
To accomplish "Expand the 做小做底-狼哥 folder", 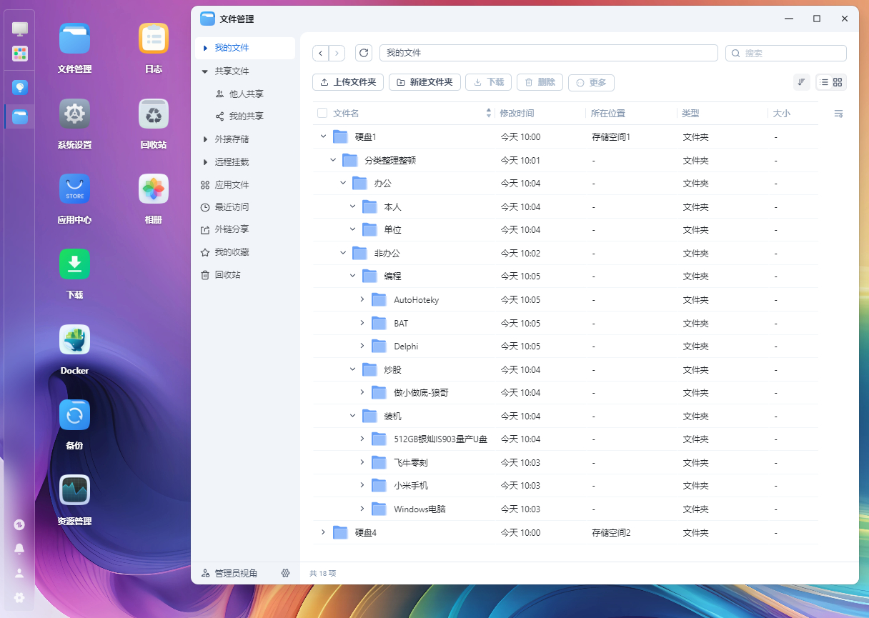I will pos(362,392).
